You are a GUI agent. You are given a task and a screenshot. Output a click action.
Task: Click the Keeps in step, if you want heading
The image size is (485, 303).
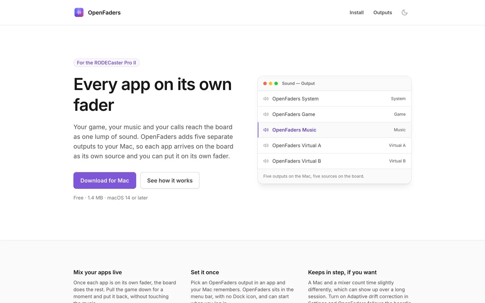click(x=342, y=273)
